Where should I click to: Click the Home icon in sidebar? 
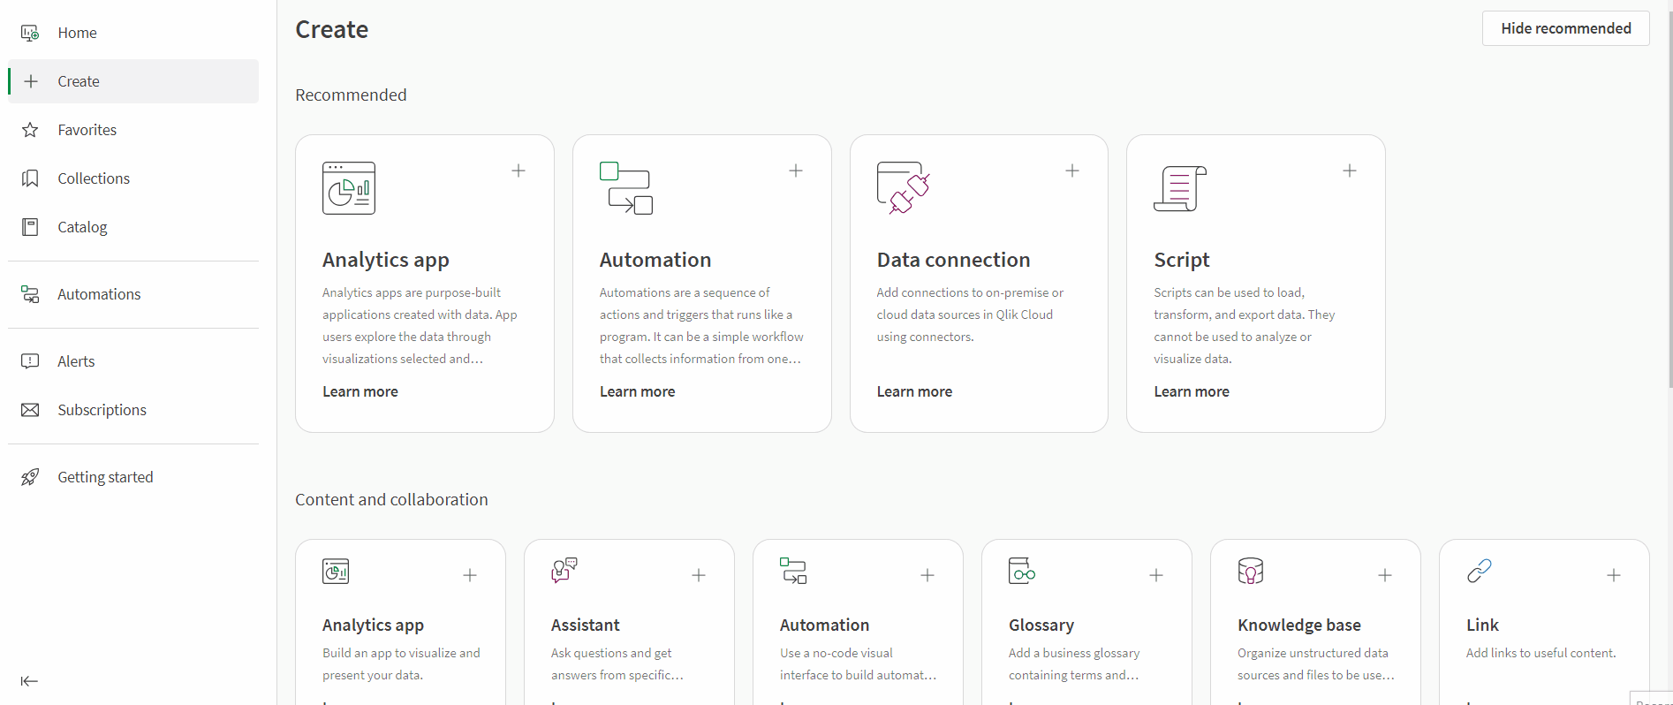[30, 33]
